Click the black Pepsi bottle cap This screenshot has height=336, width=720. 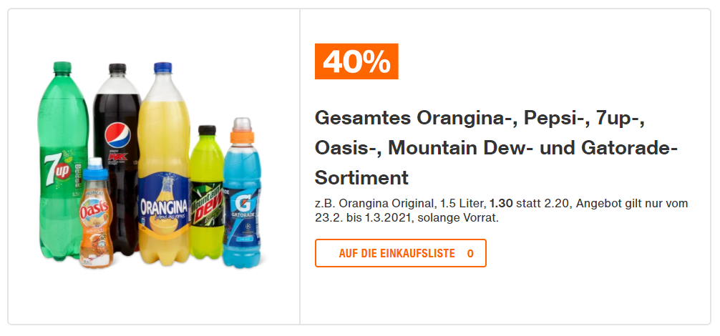pos(117,70)
